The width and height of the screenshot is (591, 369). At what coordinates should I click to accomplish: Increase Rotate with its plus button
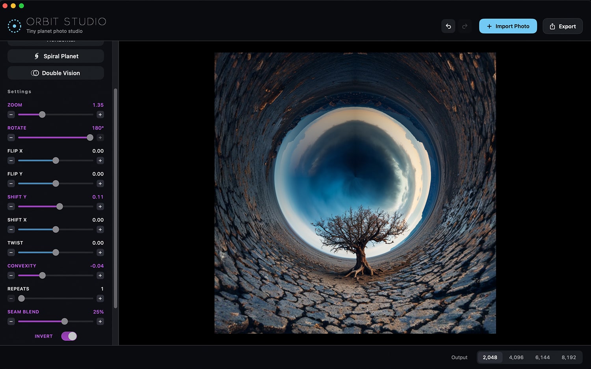100,138
